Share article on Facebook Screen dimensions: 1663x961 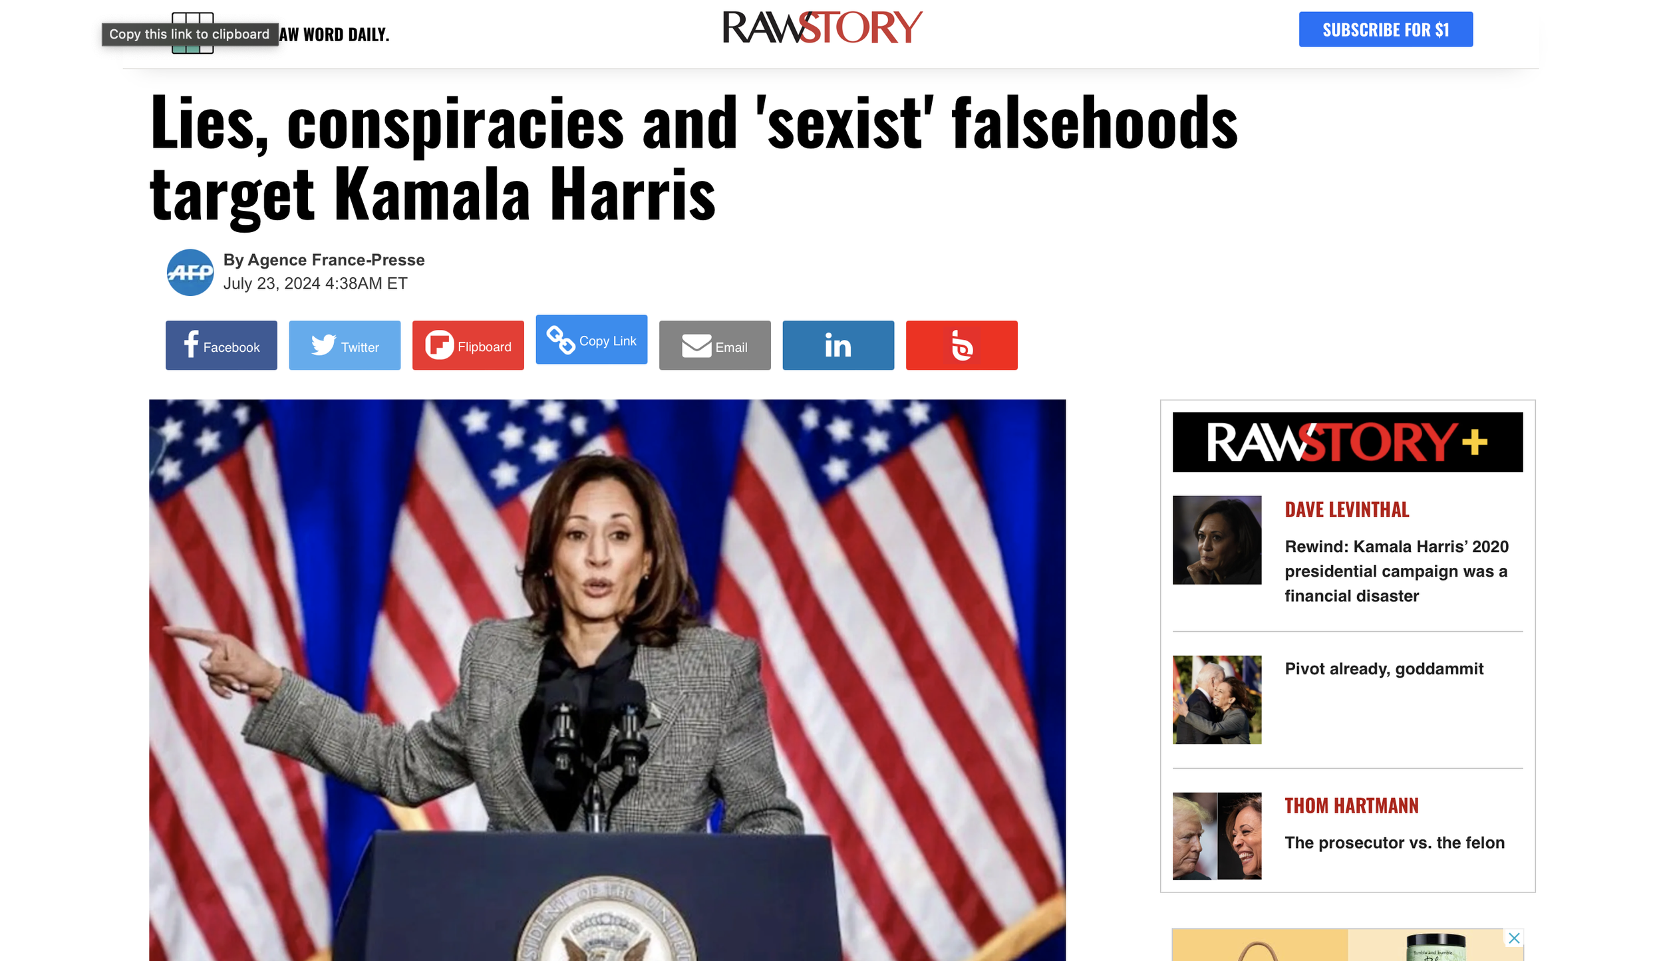[x=221, y=345]
